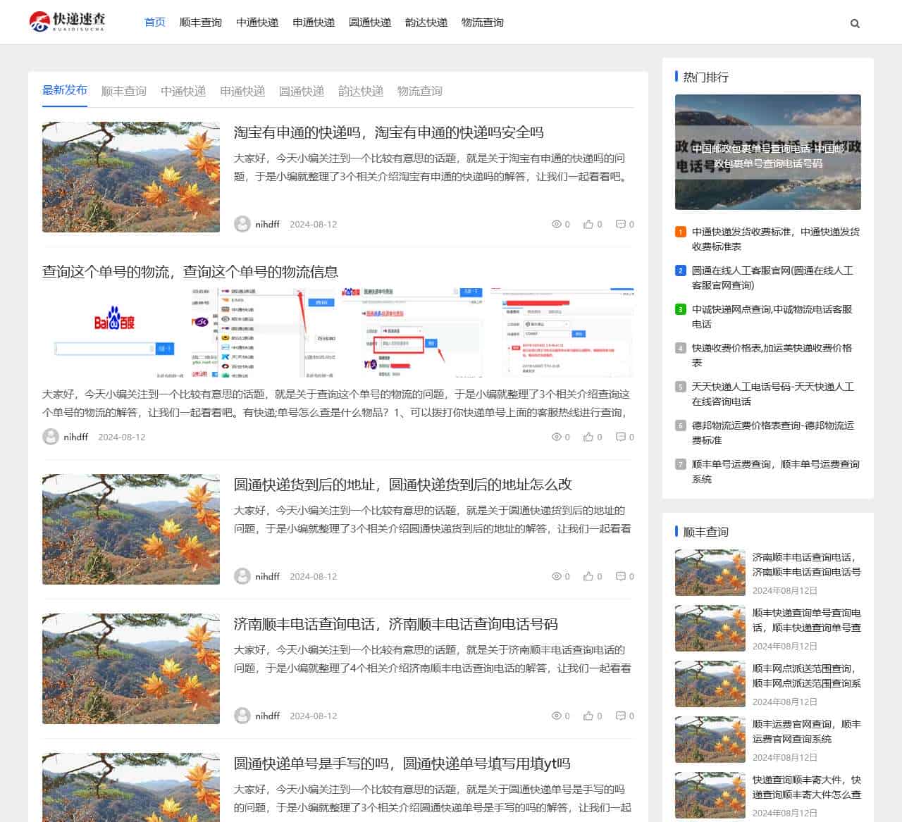This screenshot has width=902, height=822.
Task: Select 首页 in the top navigation
Action: 155,23
